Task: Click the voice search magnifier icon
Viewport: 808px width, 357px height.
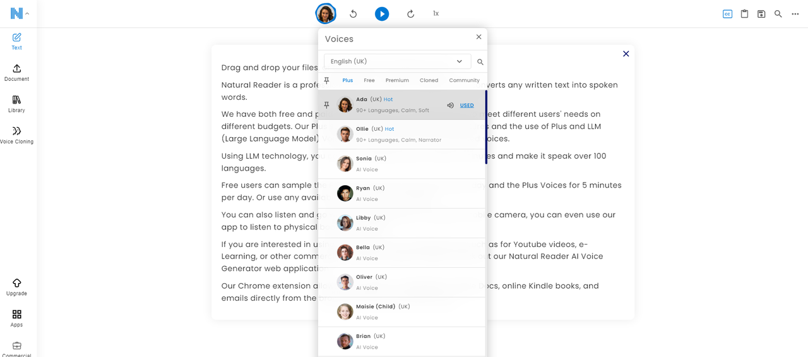Action: click(x=480, y=62)
